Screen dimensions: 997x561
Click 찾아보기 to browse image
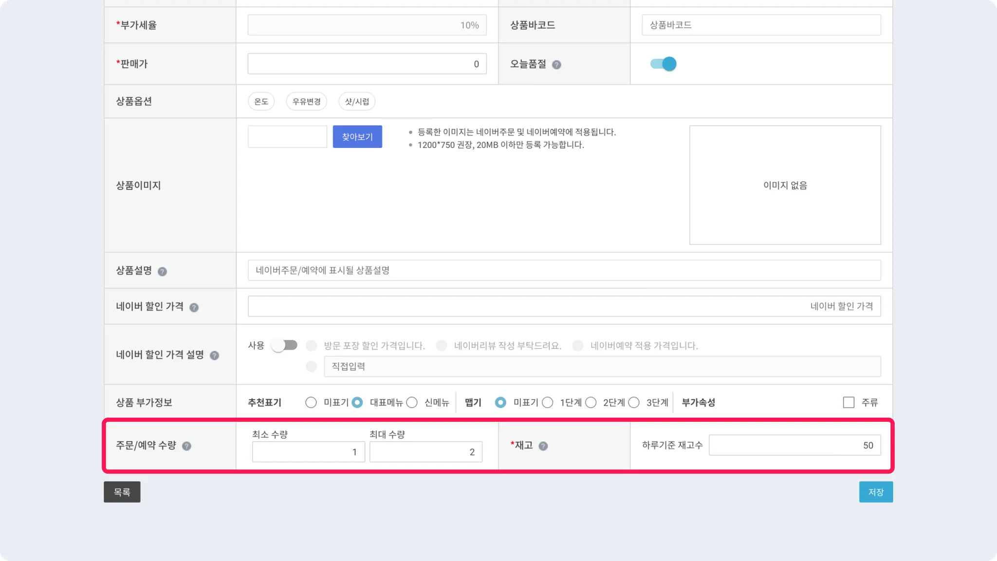[x=357, y=137]
